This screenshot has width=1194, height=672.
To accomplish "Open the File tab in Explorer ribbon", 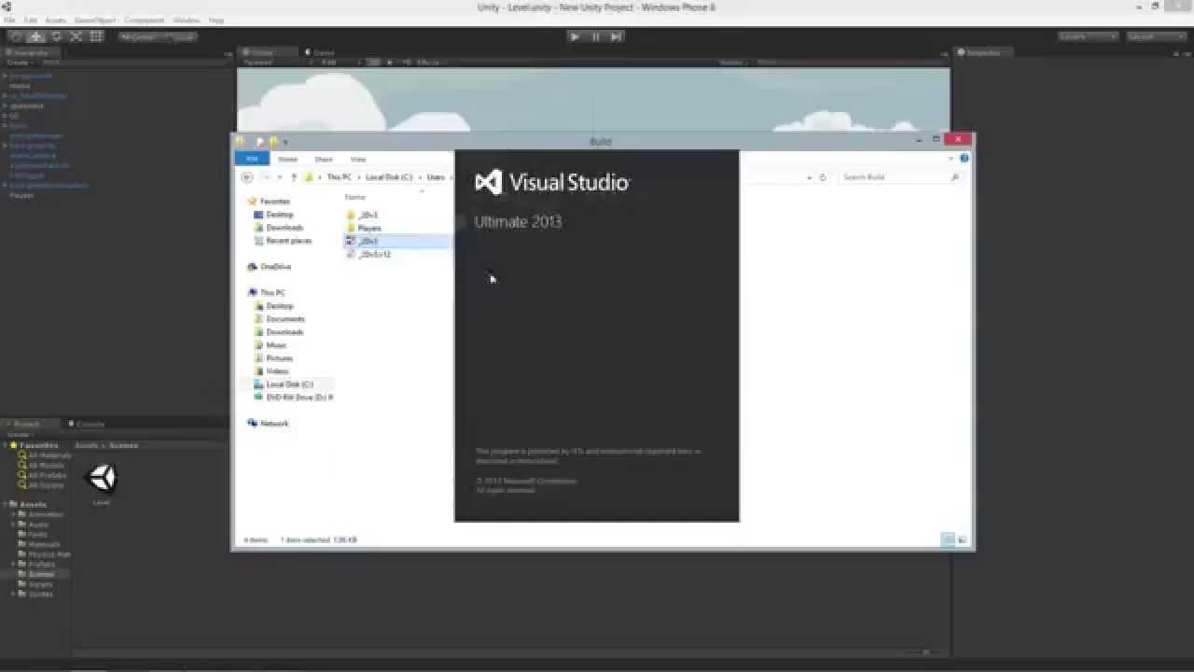I will (x=252, y=159).
